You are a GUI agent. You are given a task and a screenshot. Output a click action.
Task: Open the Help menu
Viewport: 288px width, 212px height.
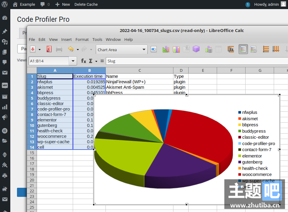coord(129,39)
